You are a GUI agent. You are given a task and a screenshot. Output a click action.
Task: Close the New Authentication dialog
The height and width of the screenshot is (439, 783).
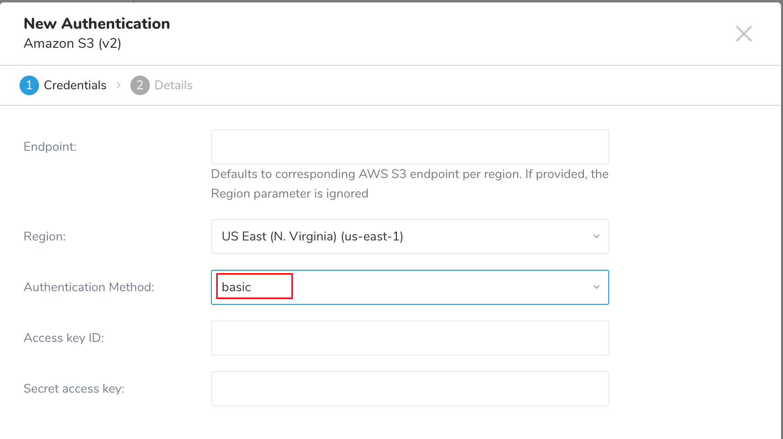[x=743, y=34]
